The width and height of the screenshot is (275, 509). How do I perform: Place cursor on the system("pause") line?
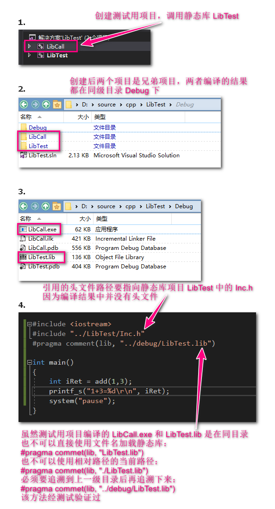[x=82, y=401]
